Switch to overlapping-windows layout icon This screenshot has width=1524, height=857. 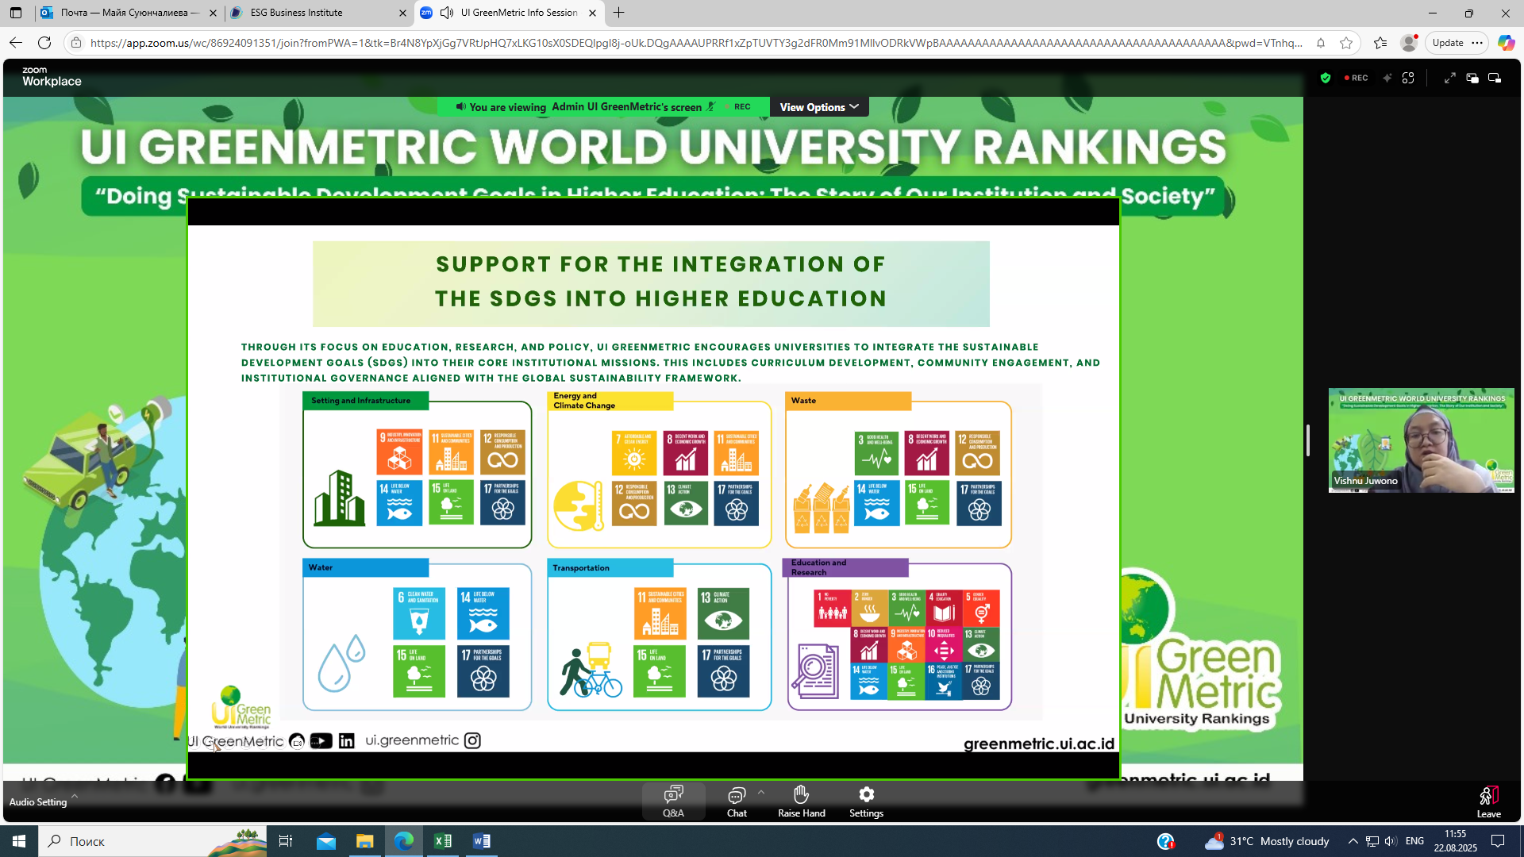[x=1472, y=78]
